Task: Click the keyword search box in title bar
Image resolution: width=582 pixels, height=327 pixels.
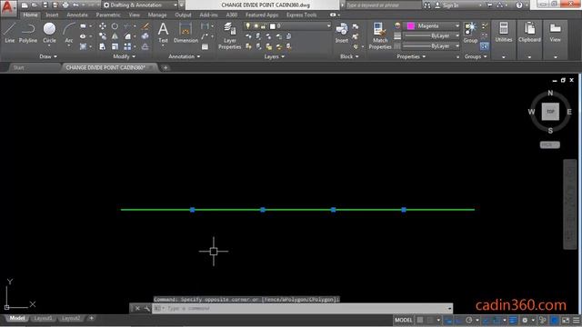Action: [x=383, y=5]
